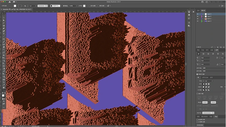
Task: Select the Pen tool
Action: tap(3, 28)
